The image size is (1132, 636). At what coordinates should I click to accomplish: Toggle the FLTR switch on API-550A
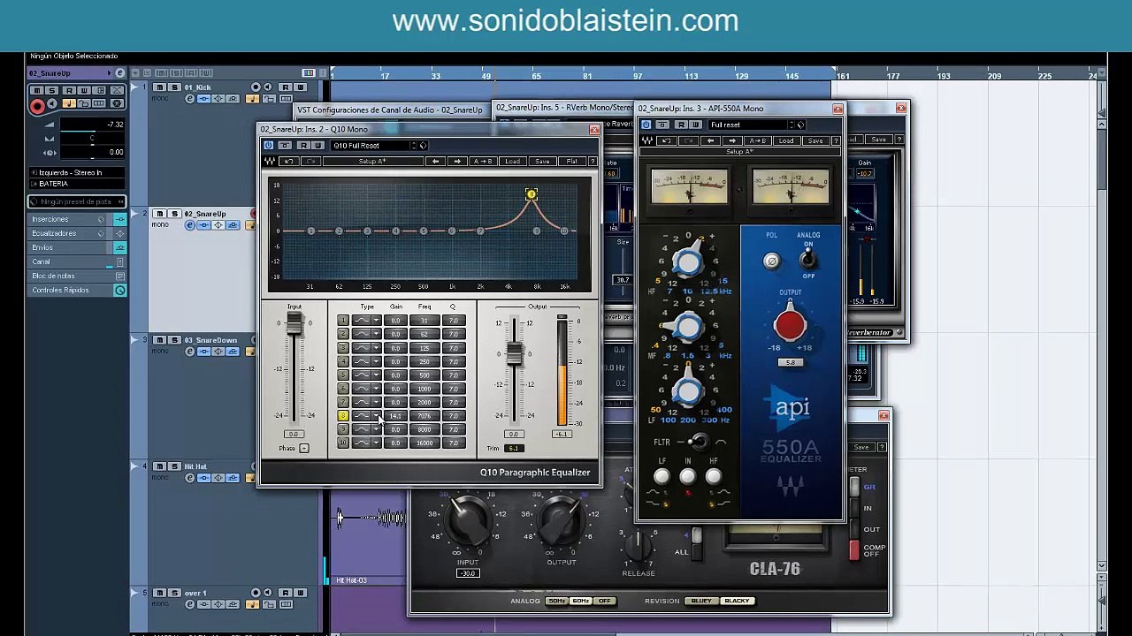tap(699, 442)
